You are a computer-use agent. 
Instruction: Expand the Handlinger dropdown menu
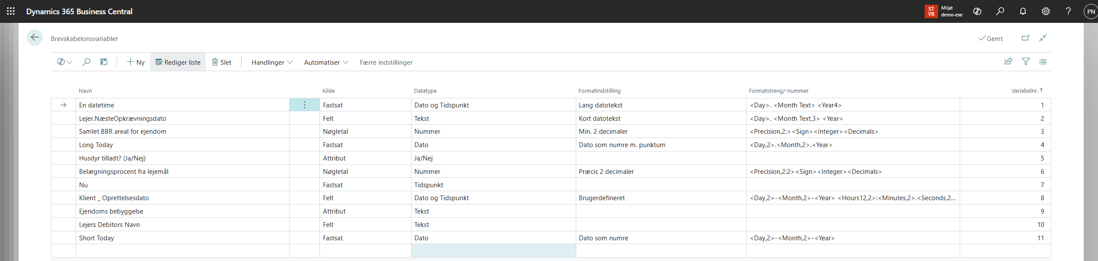[272, 62]
